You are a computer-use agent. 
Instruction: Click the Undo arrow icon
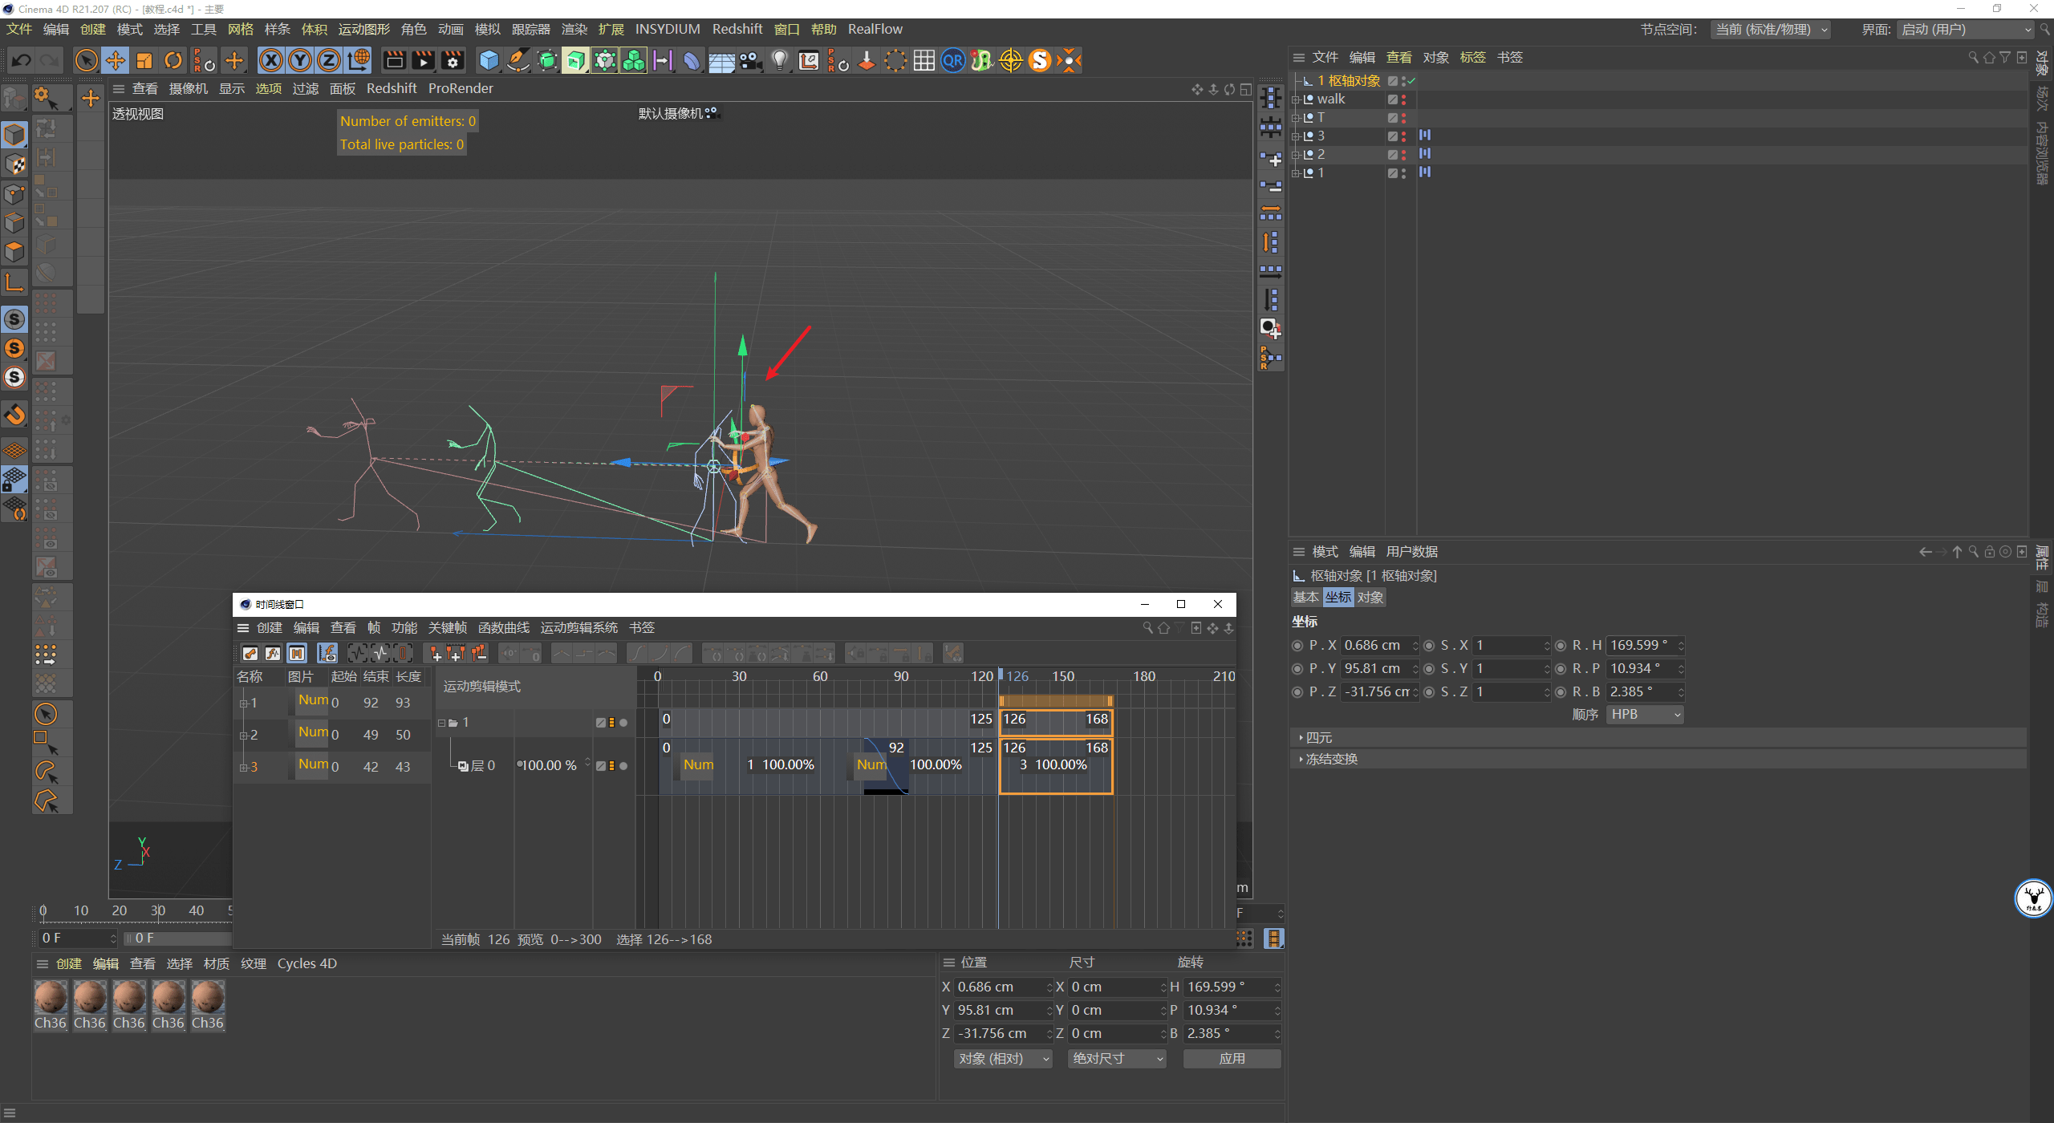pos(22,60)
